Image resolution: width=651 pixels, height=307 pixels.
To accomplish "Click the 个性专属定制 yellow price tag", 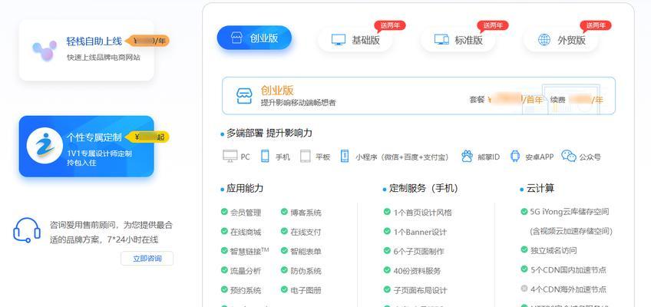I will [147, 137].
